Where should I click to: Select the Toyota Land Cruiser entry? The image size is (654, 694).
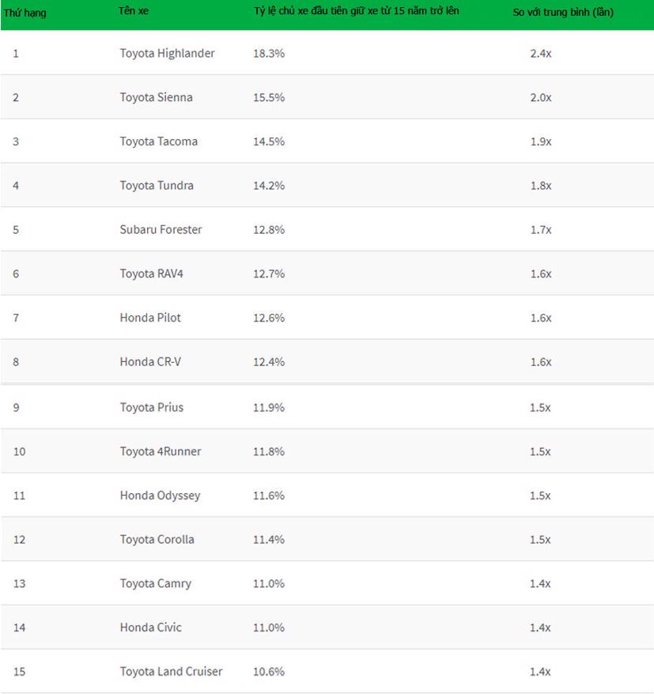point(171,672)
